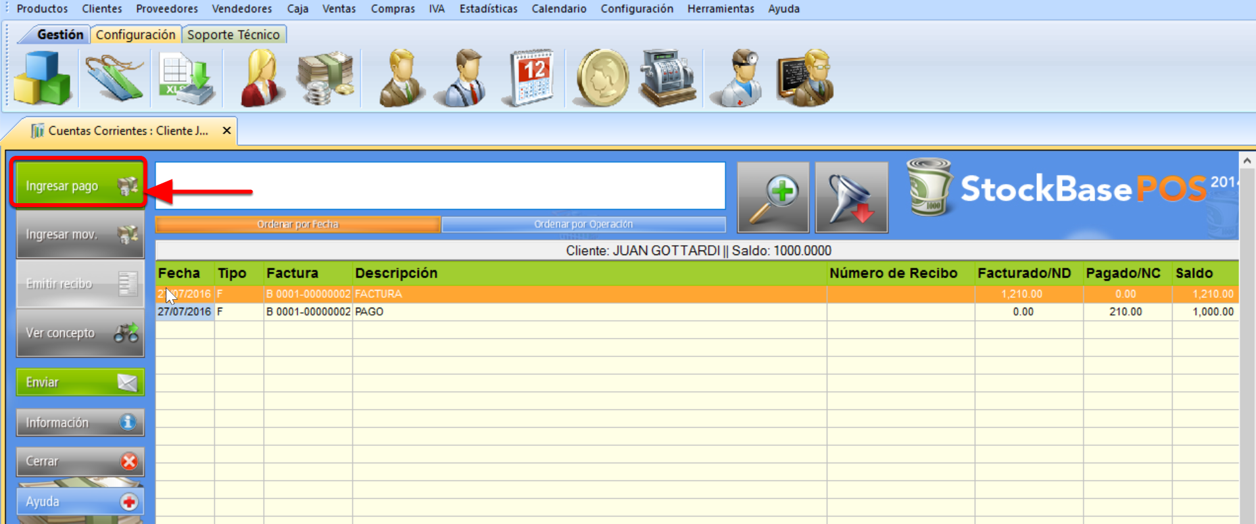Screen dimensions: 1256x524
Task: Sort entries with Ordenar por Fecha
Action: pyautogui.click(x=298, y=224)
